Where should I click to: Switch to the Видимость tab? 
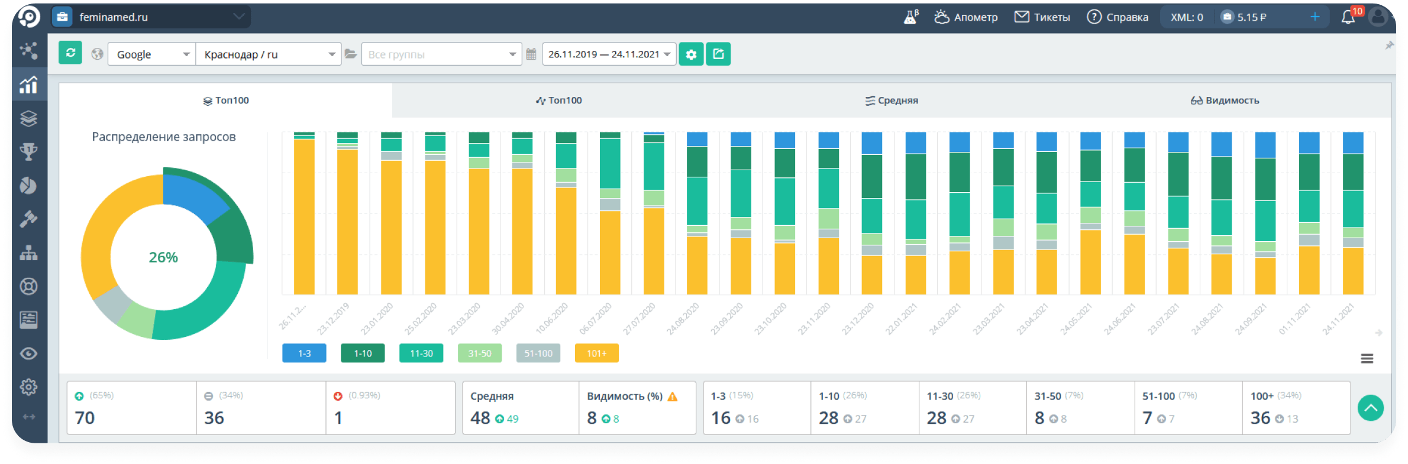[1225, 100]
